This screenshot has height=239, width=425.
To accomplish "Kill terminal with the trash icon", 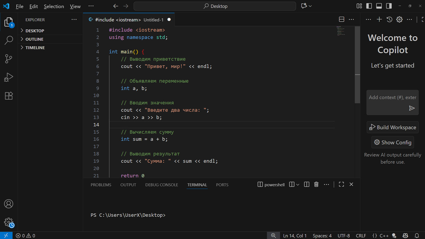I will pos(316,184).
